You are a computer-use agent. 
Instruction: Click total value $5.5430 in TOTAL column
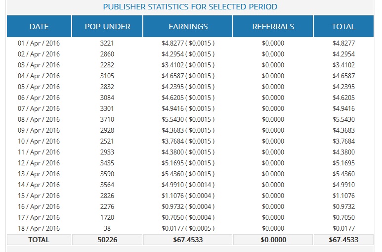pos(343,119)
